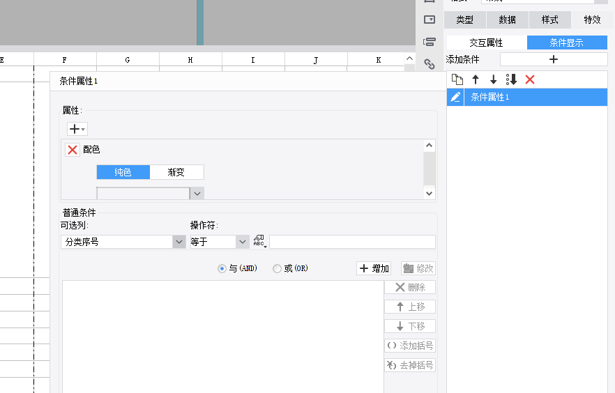
Task: Click the copy condition icon
Action: [457, 79]
